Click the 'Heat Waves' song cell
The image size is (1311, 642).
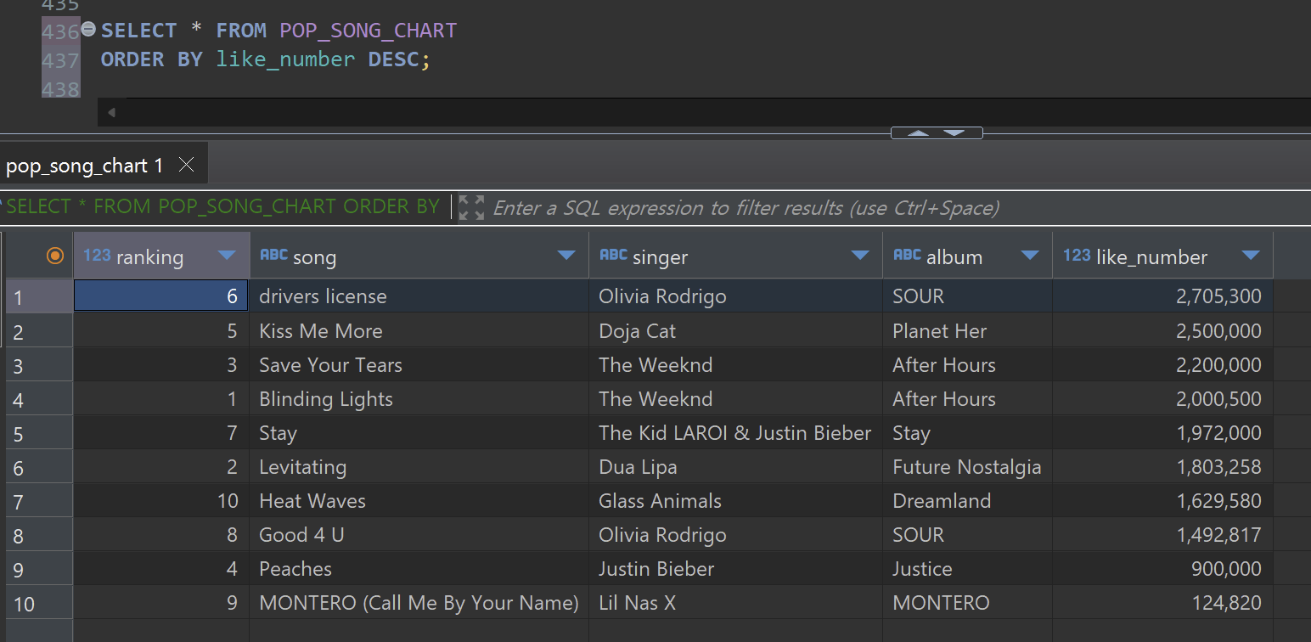[419, 500]
